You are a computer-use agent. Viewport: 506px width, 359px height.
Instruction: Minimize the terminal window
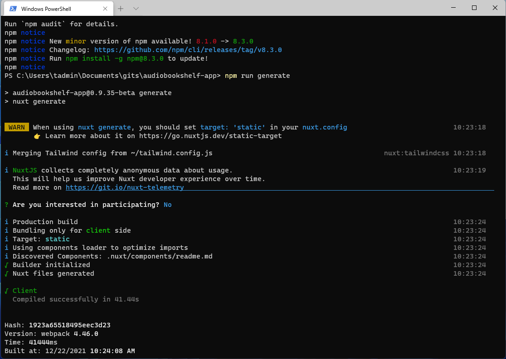[452, 8]
